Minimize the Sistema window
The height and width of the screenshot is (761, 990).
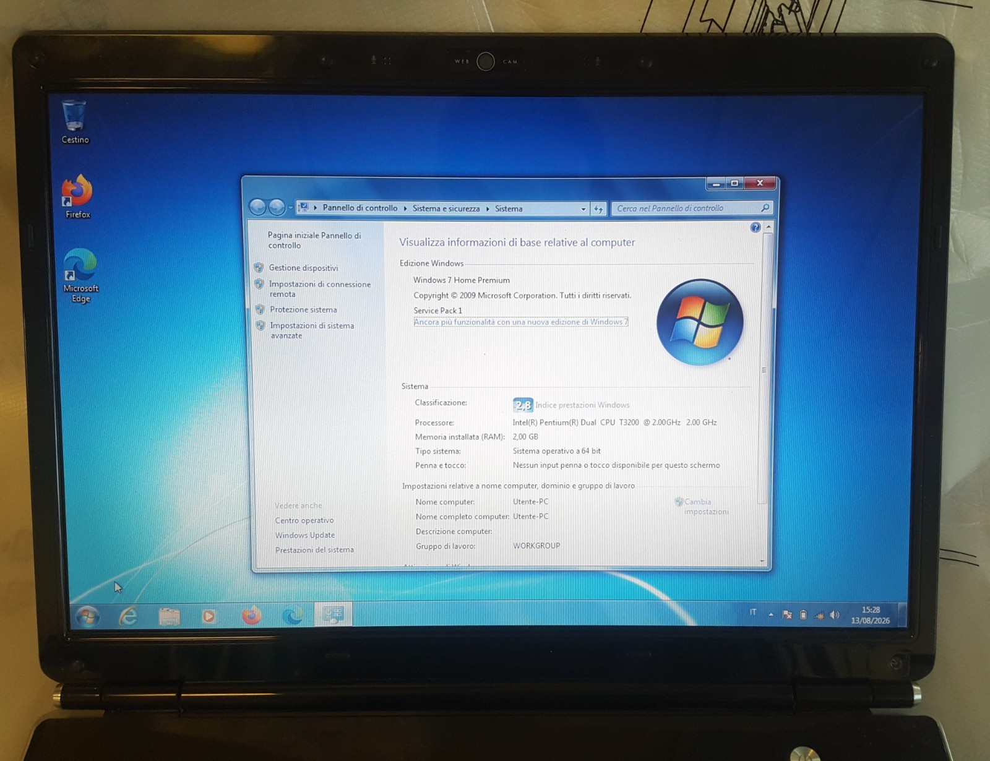[716, 184]
